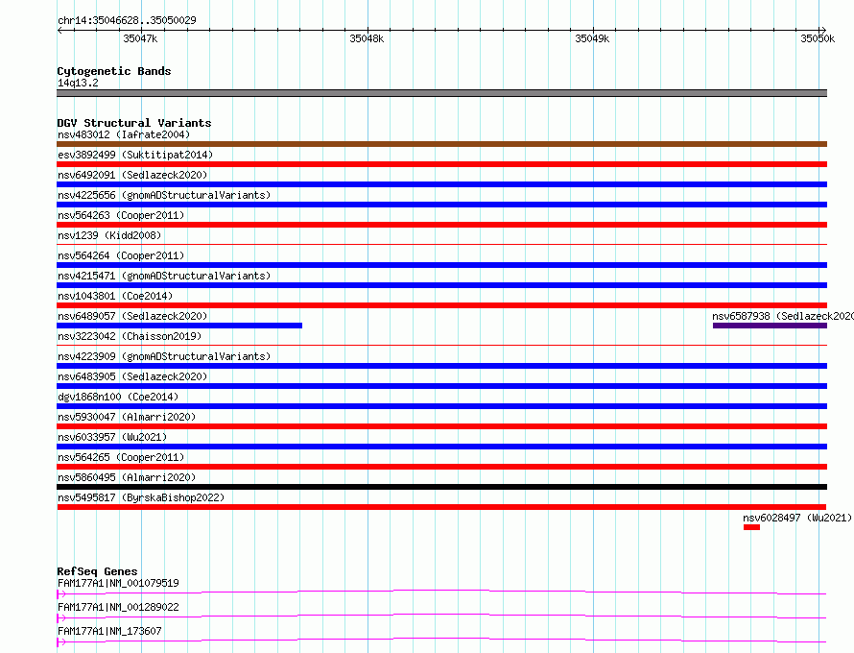Click the black nsv5860495 Almarri2020 bar
Viewport: 854px width, 653px height.
[441, 487]
